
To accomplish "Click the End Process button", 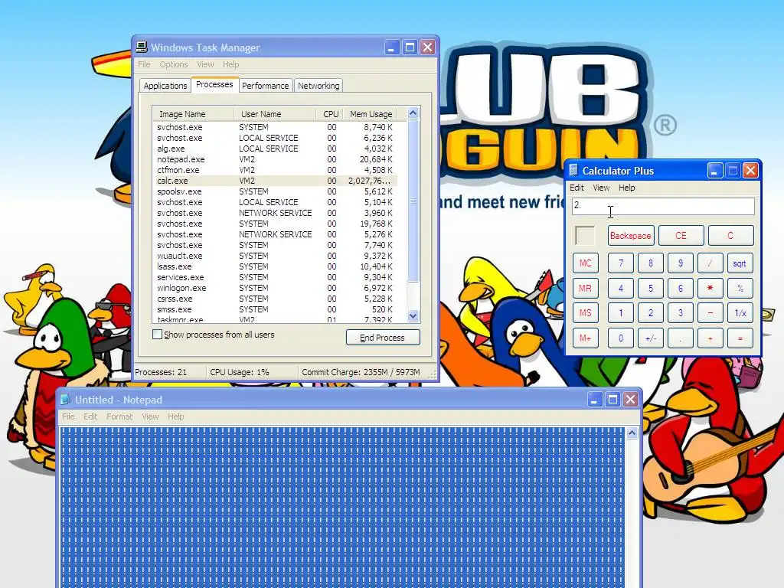I will [x=383, y=338].
